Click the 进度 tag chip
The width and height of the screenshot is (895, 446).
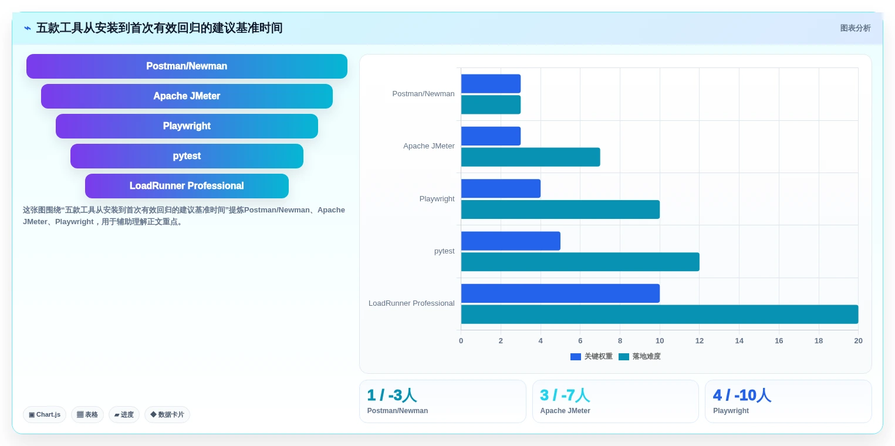click(x=124, y=414)
